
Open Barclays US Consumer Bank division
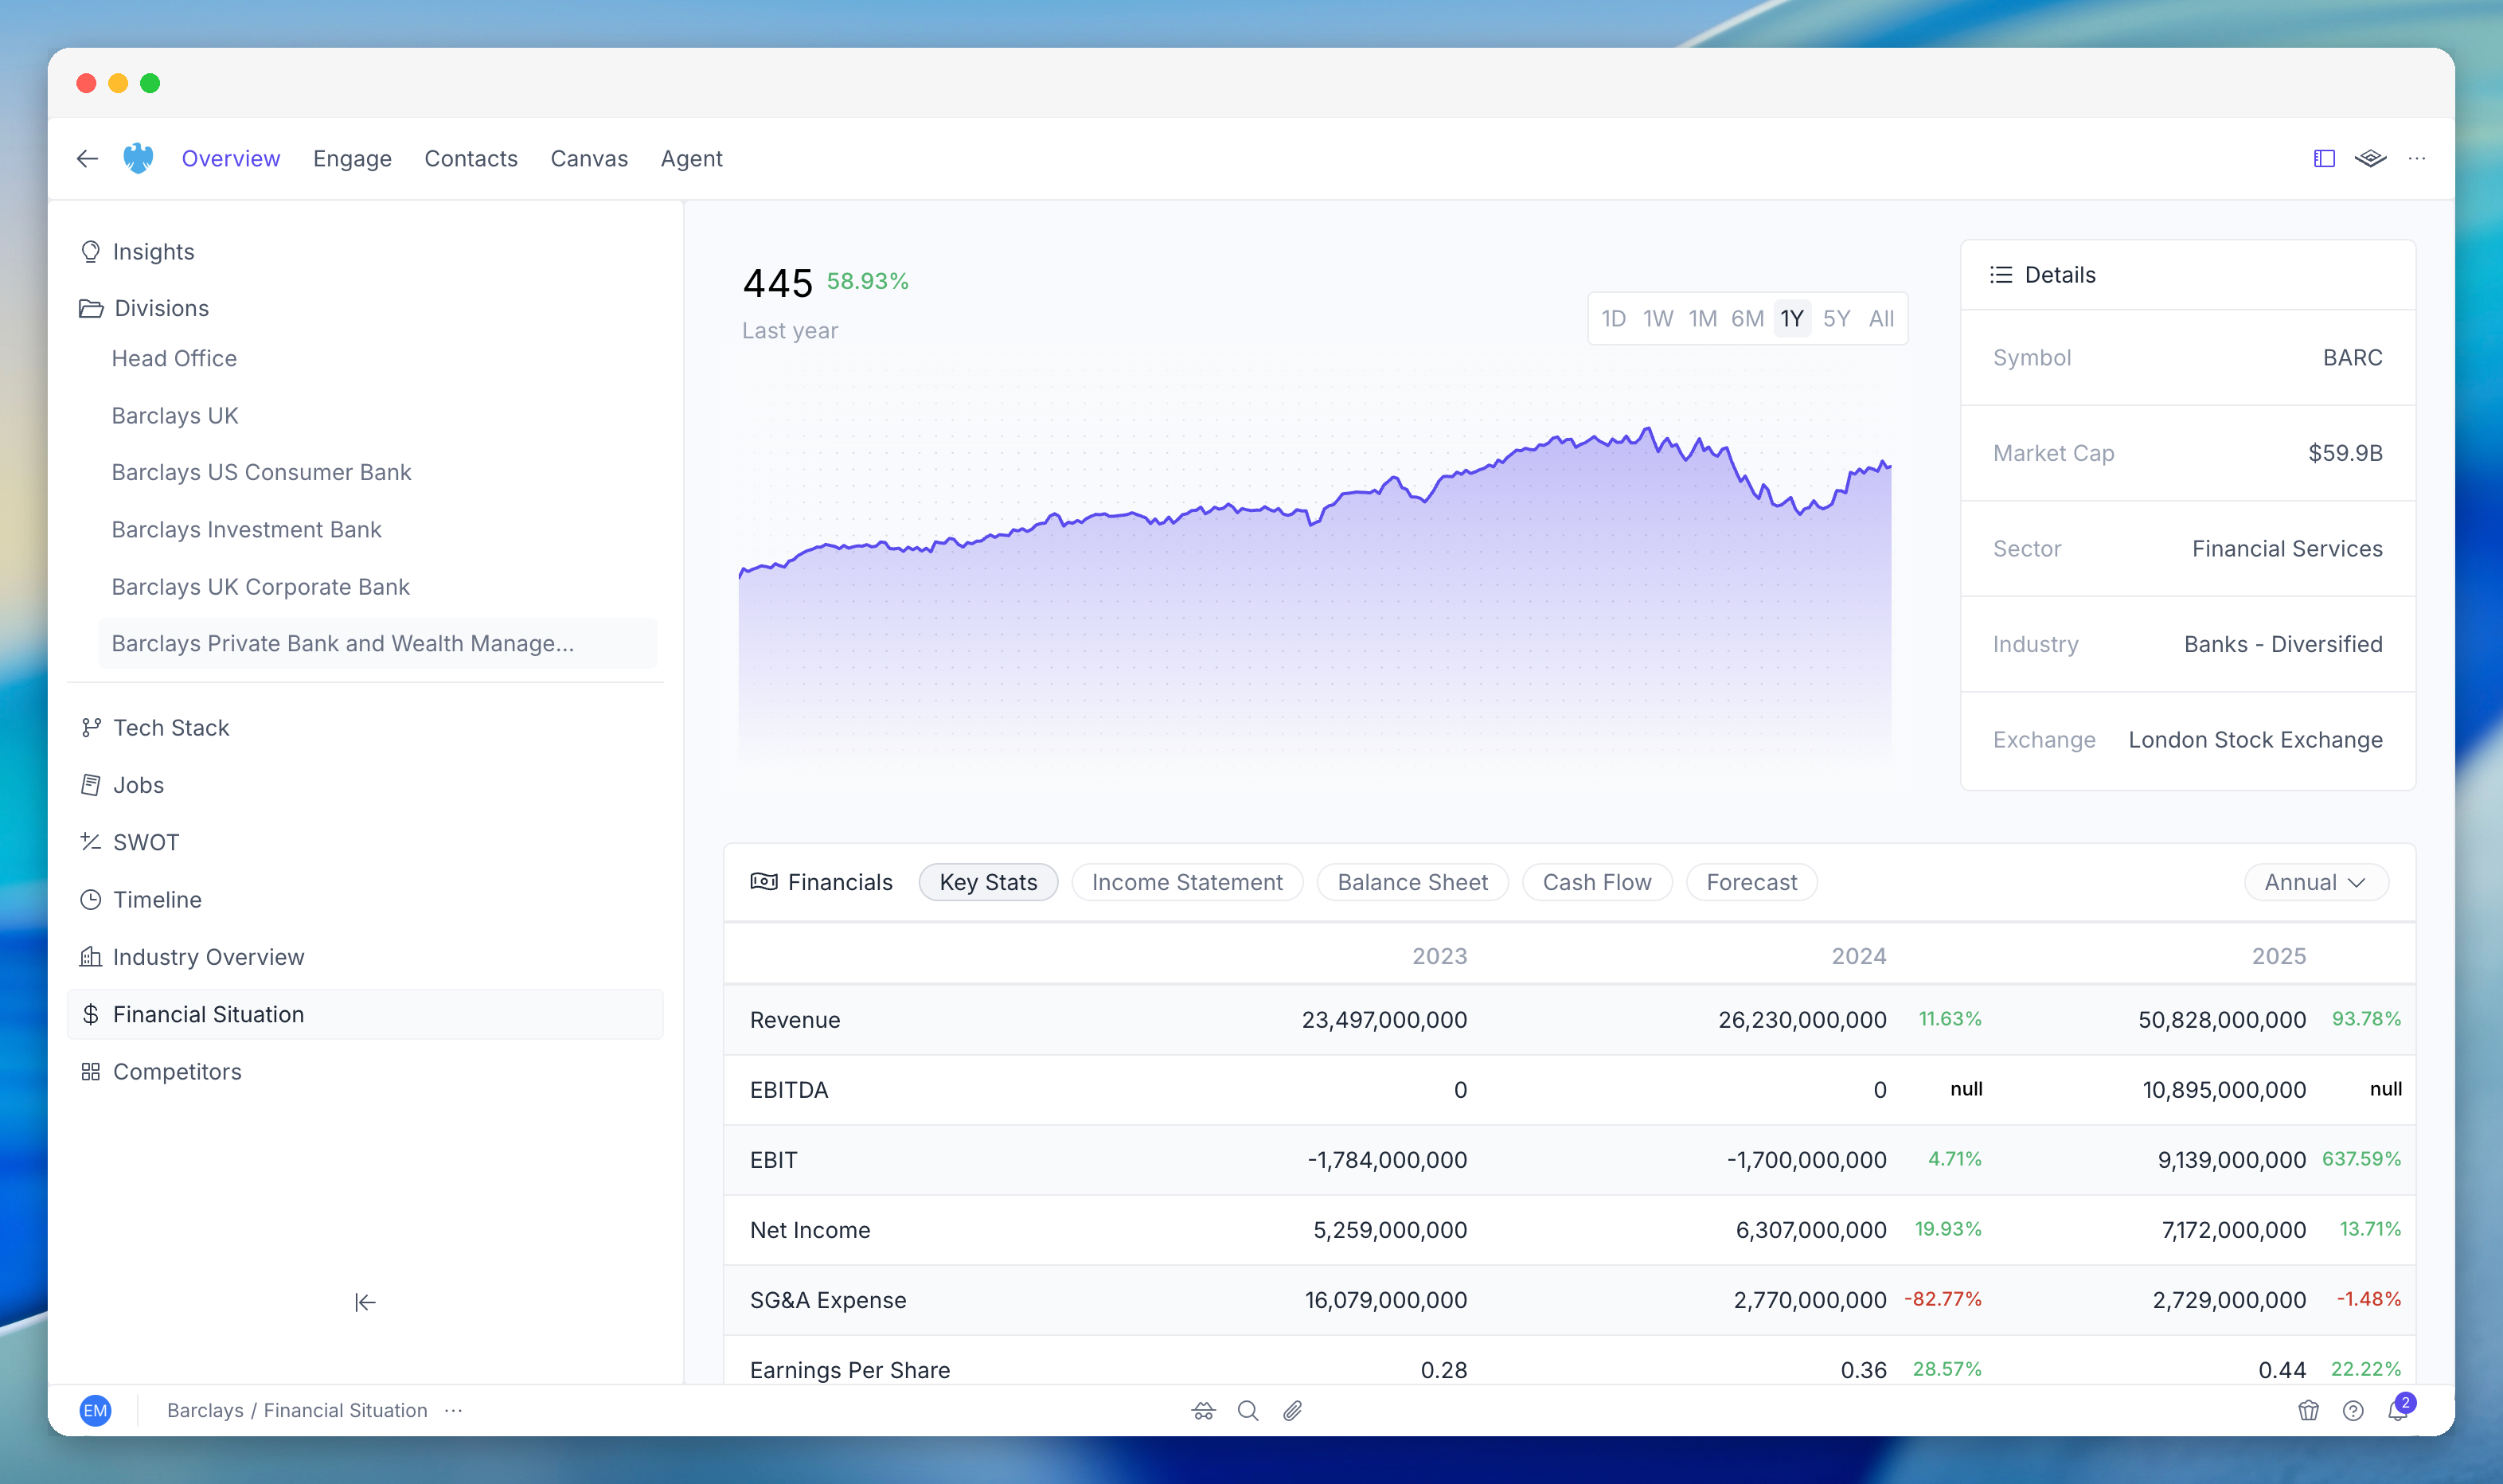click(261, 472)
